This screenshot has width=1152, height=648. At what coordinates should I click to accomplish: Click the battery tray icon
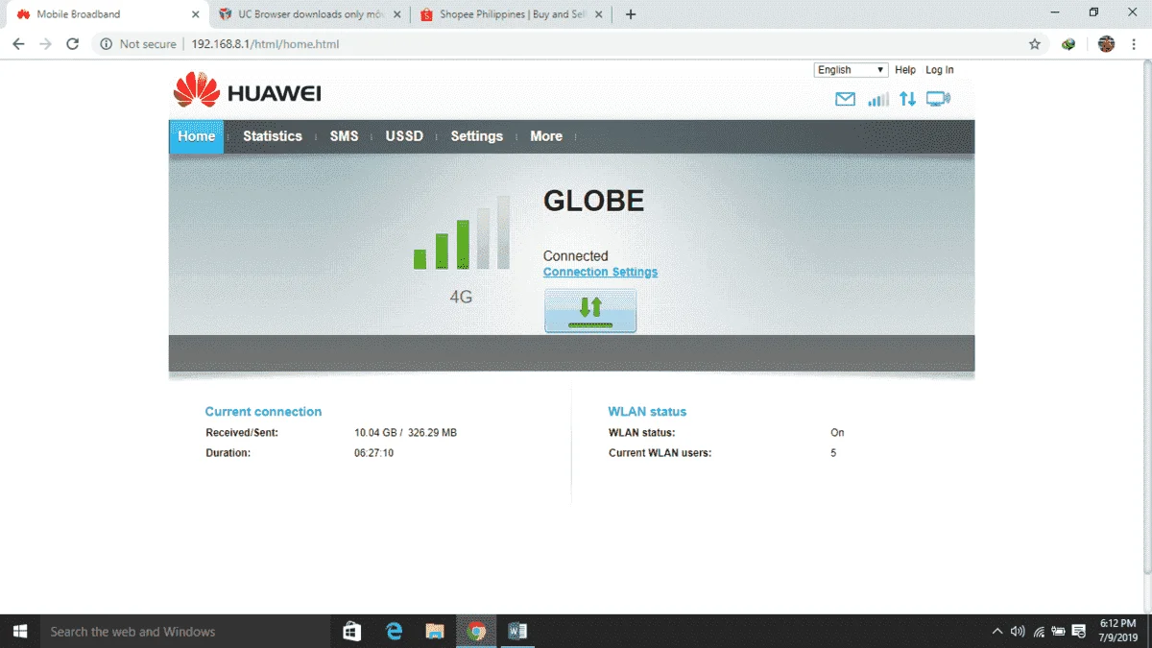pos(1059,632)
